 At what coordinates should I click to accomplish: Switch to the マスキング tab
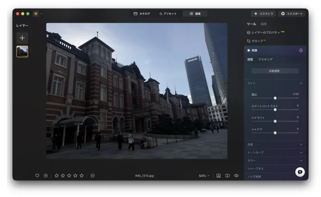pos(265,59)
